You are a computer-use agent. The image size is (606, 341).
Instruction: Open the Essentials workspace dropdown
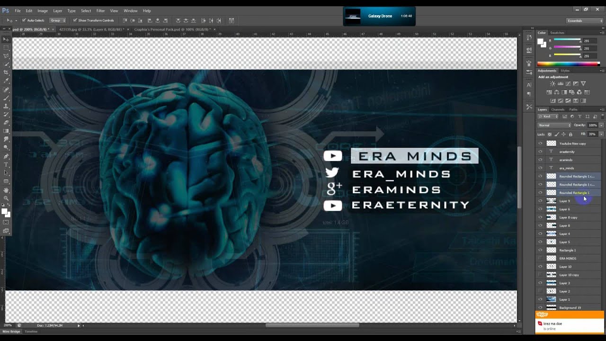[585, 21]
